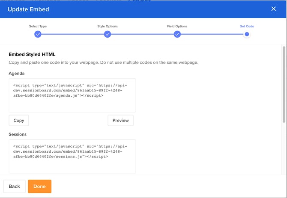Click the Get Code step circle
This screenshot has height=198, width=287.
(247, 34)
